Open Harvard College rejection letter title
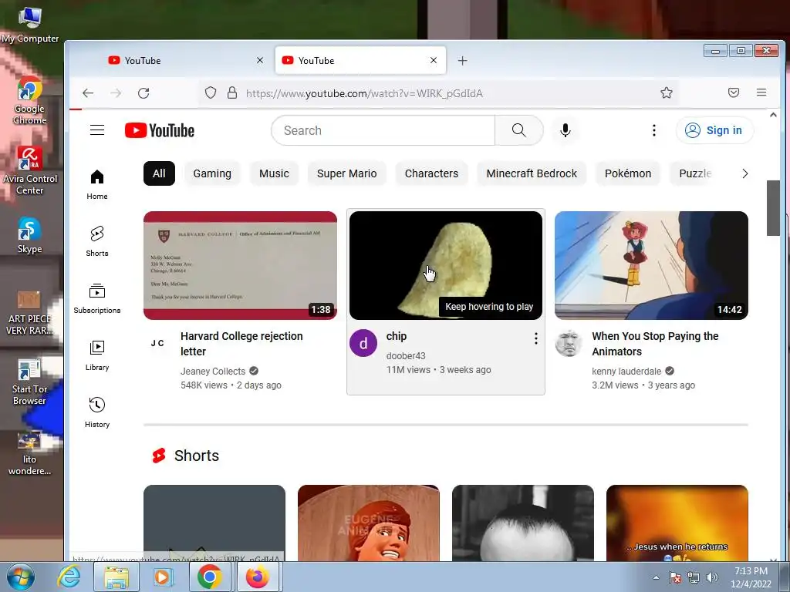 point(241,344)
